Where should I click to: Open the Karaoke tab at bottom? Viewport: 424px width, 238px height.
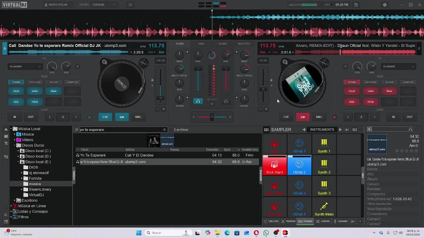click(341, 221)
